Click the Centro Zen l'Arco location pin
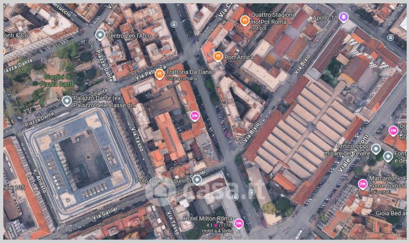 [x=99, y=35]
